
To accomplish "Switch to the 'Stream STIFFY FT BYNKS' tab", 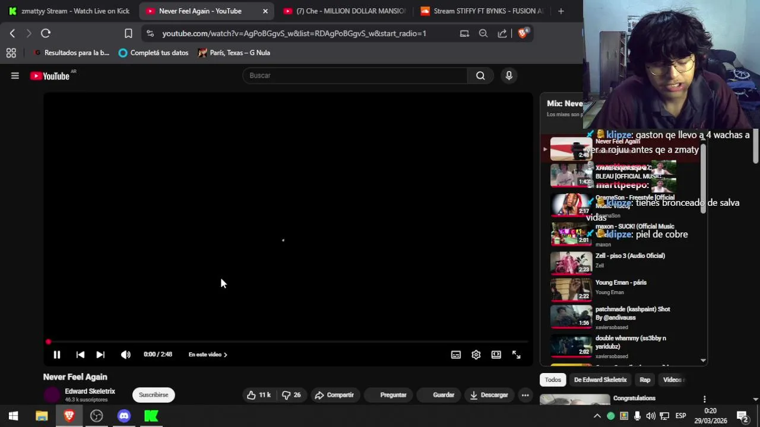I will point(482,11).
